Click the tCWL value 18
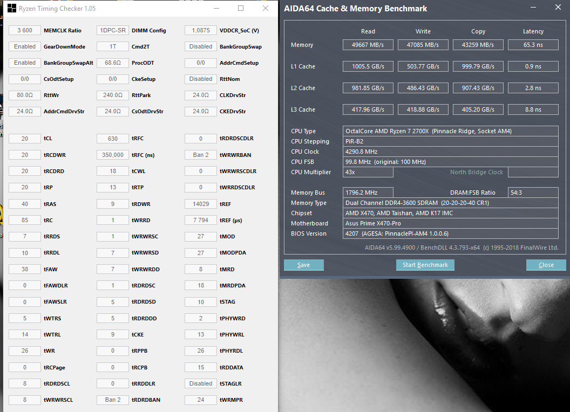Viewport: 570px width, 412px height. pos(113,171)
